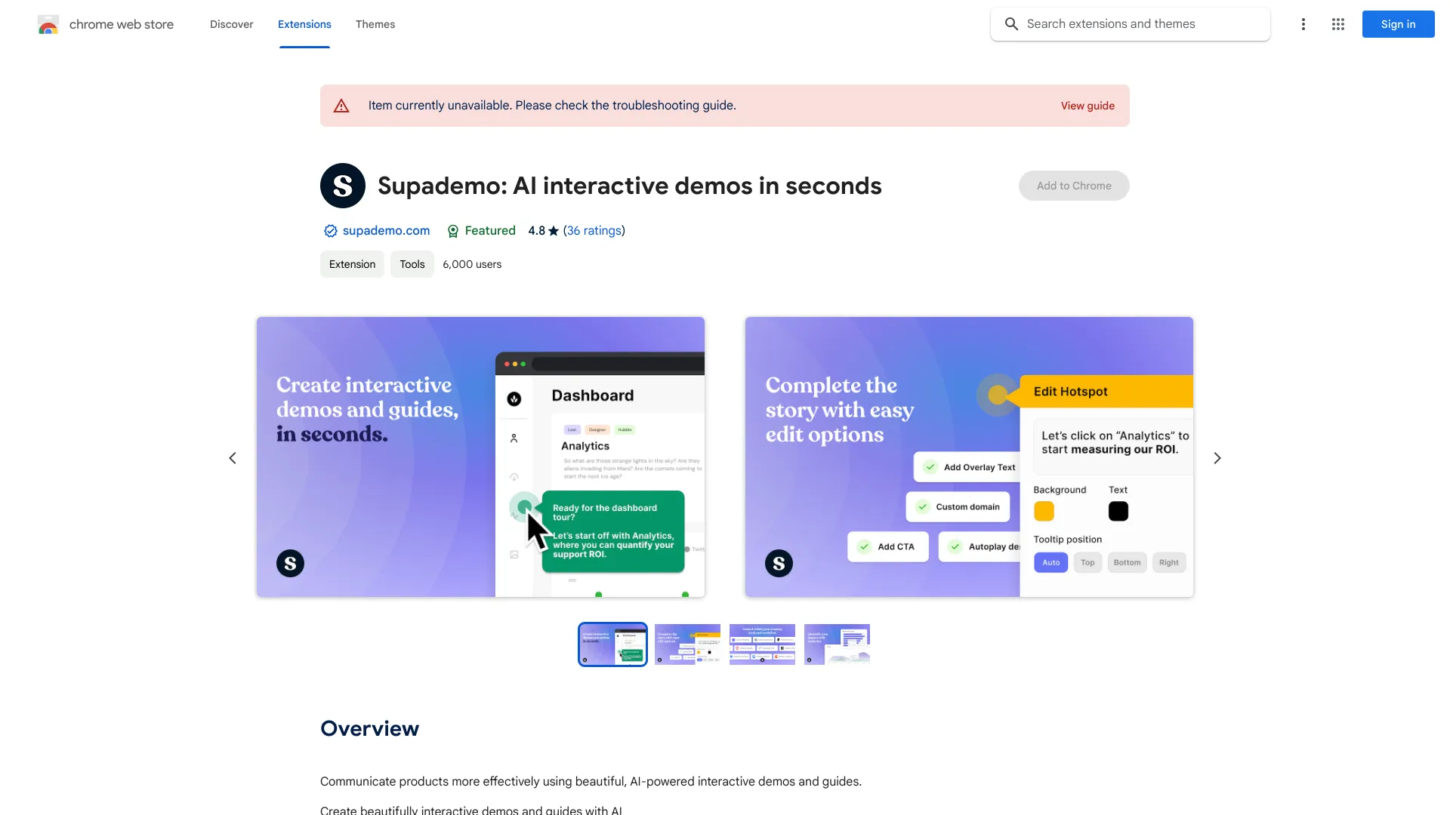Image resolution: width=1450 pixels, height=815 pixels.
Task: Toggle the Autoplay checkbox in demo
Action: [x=953, y=546]
